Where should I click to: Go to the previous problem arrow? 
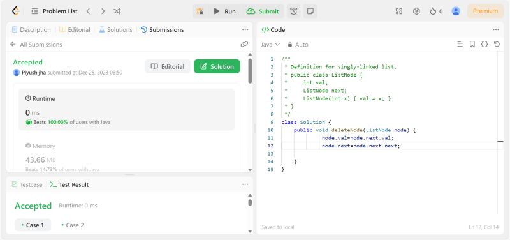88,11
